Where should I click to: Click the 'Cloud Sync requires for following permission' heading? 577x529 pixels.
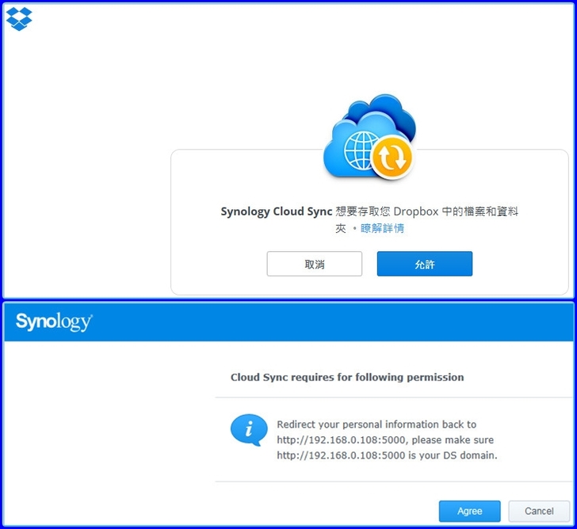pos(347,377)
